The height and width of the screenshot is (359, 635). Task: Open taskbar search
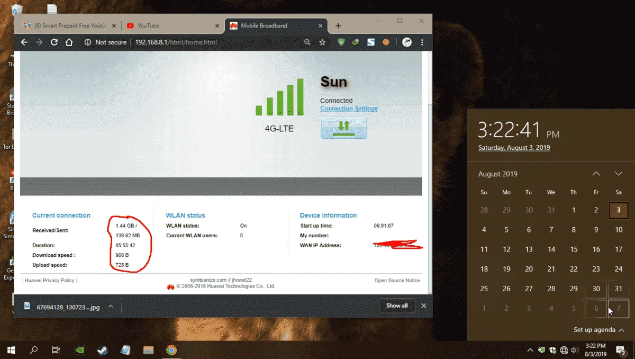pos(34,350)
